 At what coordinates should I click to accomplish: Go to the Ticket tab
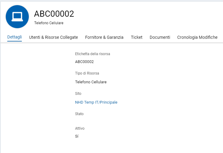[137, 37]
